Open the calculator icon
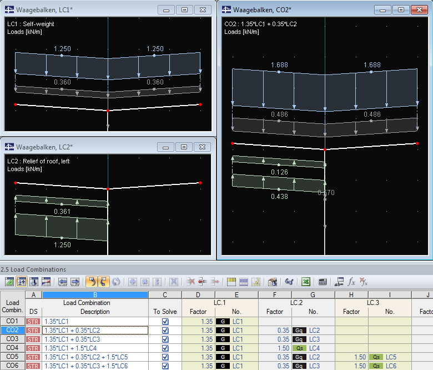 (323, 282)
